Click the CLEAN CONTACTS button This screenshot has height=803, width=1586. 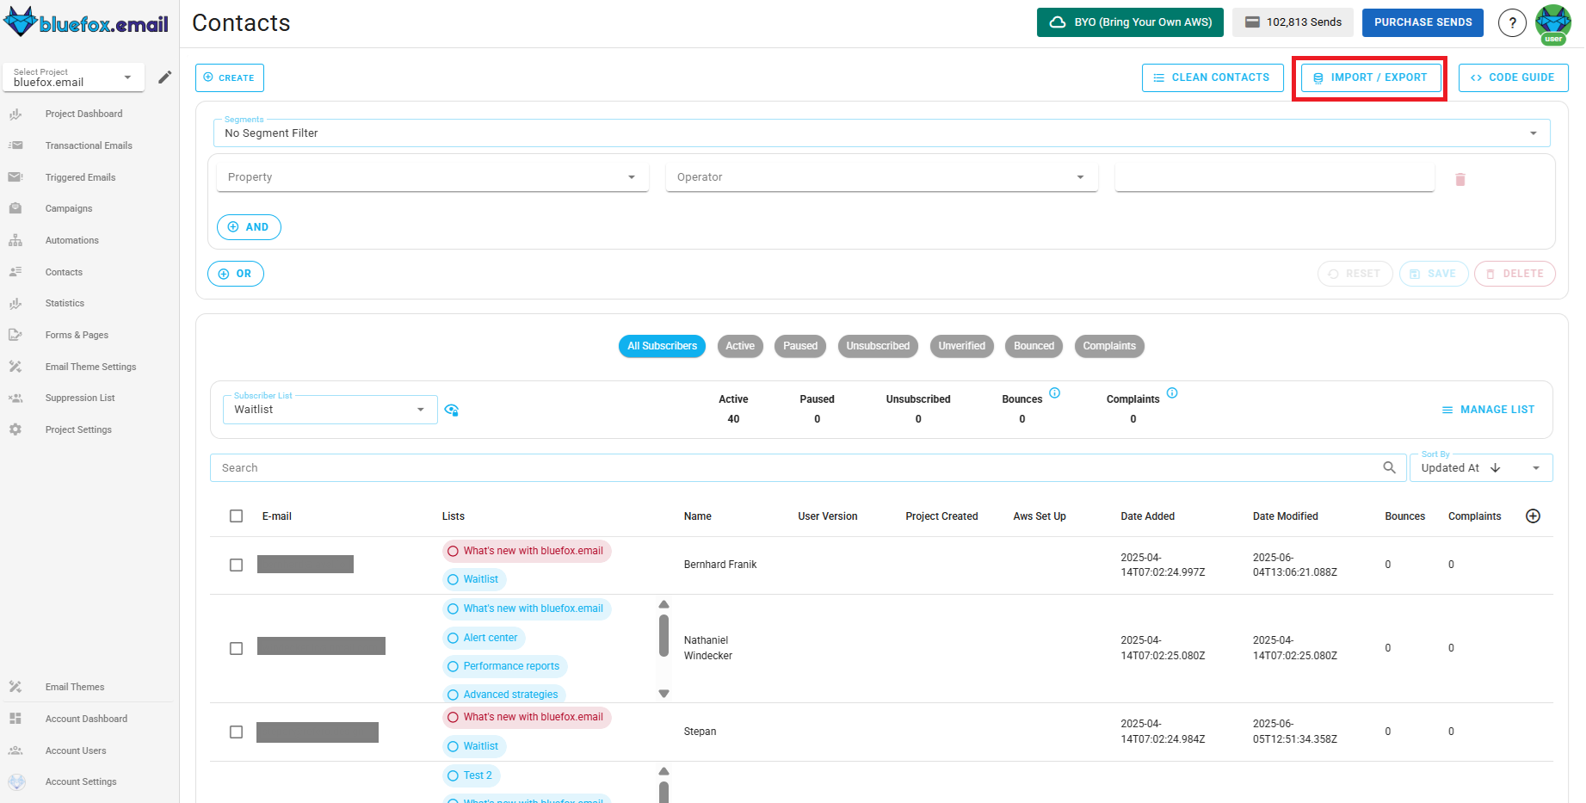(1213, 77)
